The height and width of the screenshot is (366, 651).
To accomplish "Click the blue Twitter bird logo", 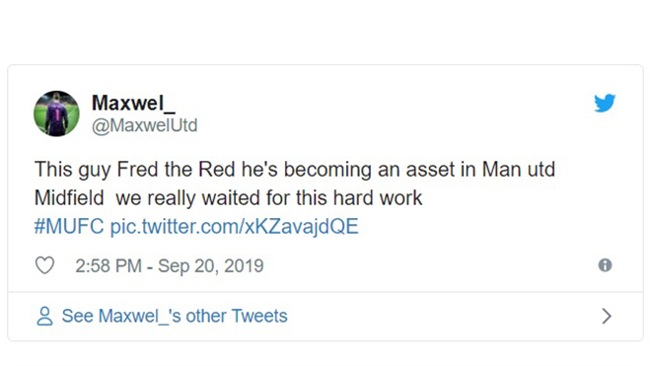I will (x=605, y=103).
